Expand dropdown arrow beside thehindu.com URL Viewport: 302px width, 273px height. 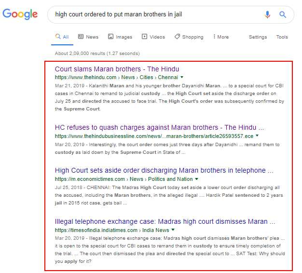point(182,77)
